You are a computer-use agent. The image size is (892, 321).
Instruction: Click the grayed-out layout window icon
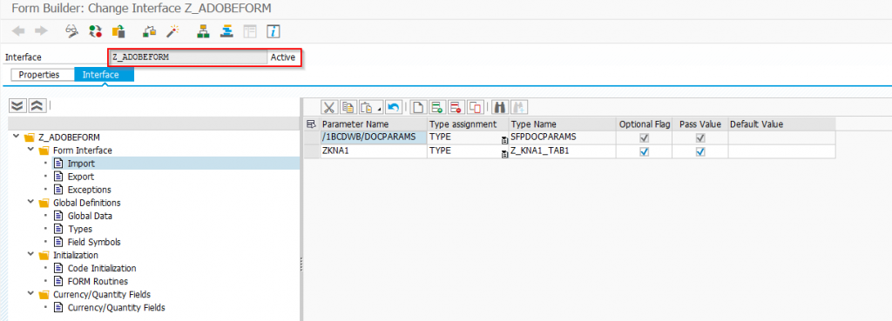coord(250,31)
